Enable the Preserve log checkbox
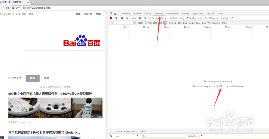 (x=171, y=18)
